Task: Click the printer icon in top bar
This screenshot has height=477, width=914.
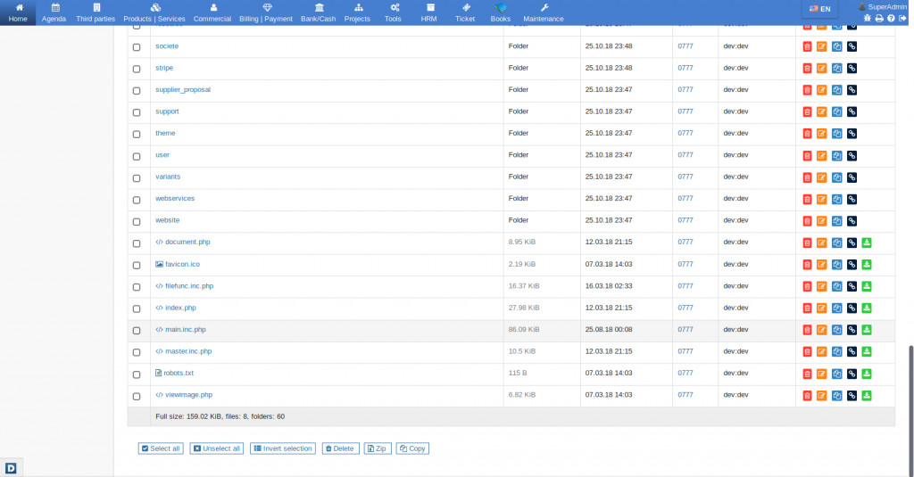Action: [878, 18]
